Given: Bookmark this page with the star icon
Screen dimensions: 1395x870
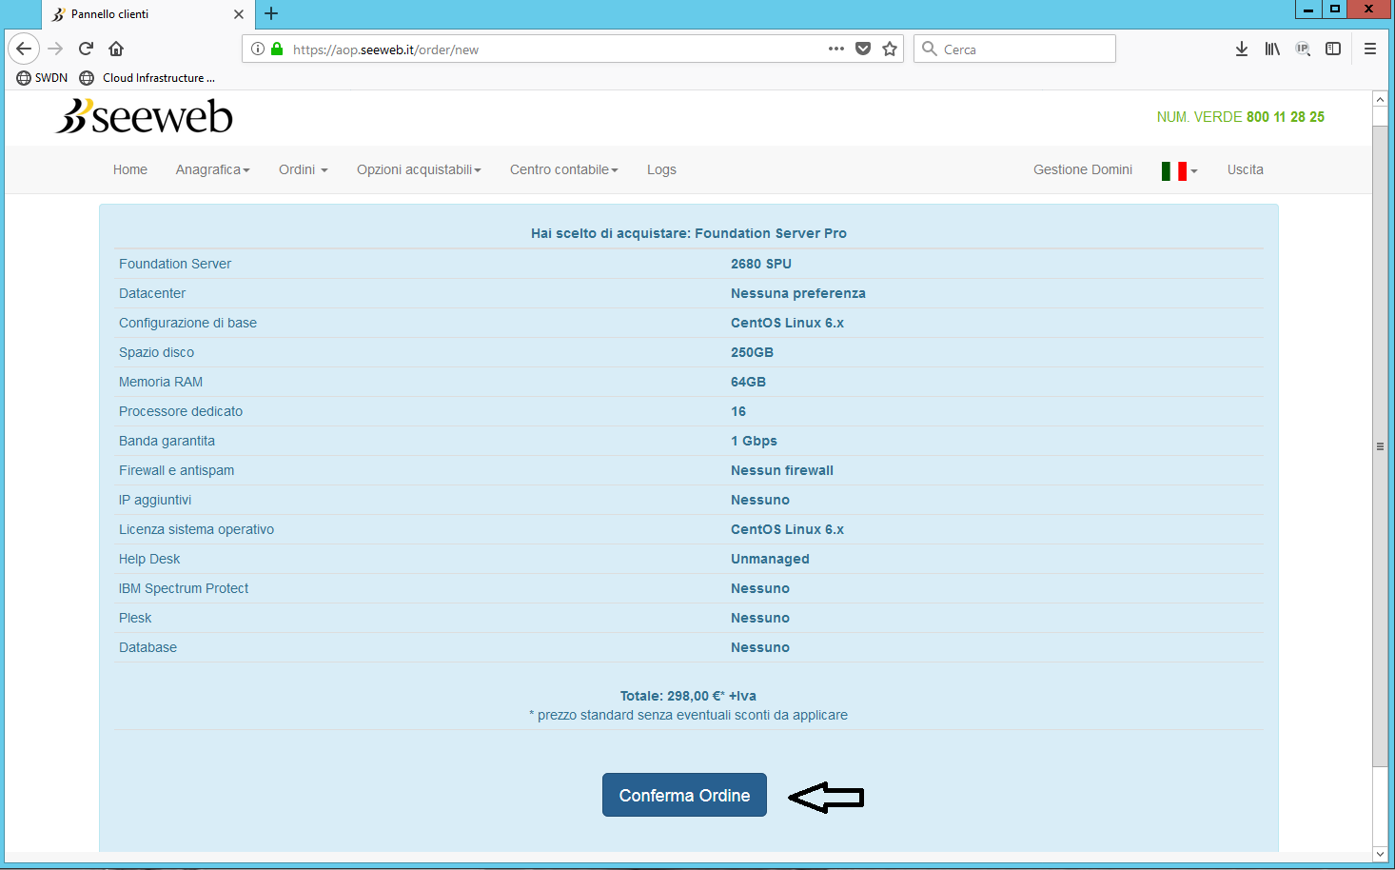Looking at the screenshot, I should point(890,49).
